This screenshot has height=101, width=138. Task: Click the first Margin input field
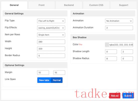pyautogui.click(x=43, y=73)
